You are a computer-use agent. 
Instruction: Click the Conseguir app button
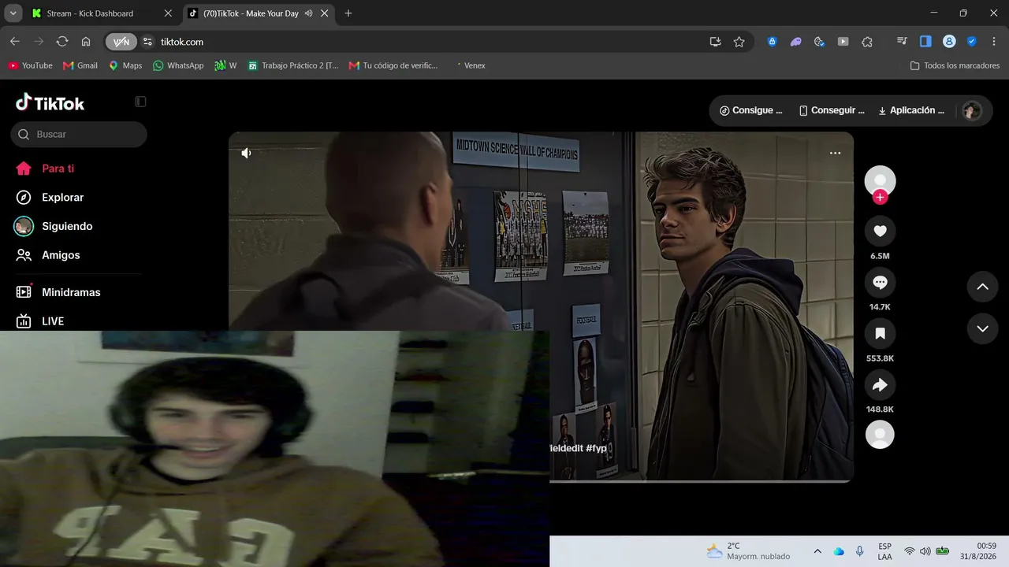[x=832, y=110]
